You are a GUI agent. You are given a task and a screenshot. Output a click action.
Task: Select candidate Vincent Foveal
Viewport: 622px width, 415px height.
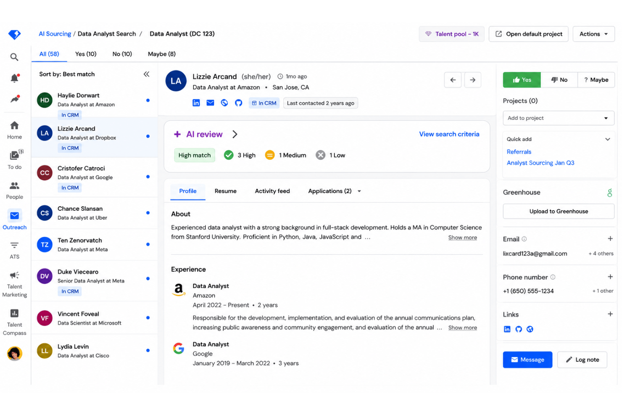pos(95,318)
